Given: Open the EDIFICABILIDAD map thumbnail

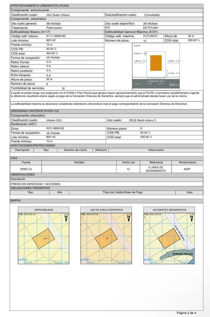Looking at the screenshot, I should tap(43, 238).
